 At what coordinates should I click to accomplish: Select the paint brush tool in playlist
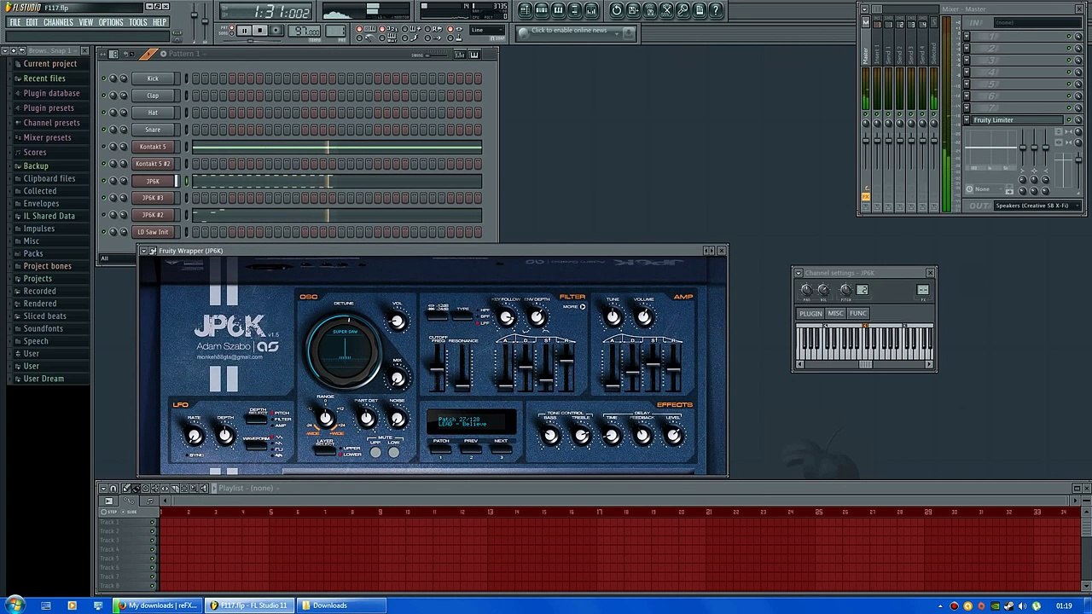coord(136,489)
